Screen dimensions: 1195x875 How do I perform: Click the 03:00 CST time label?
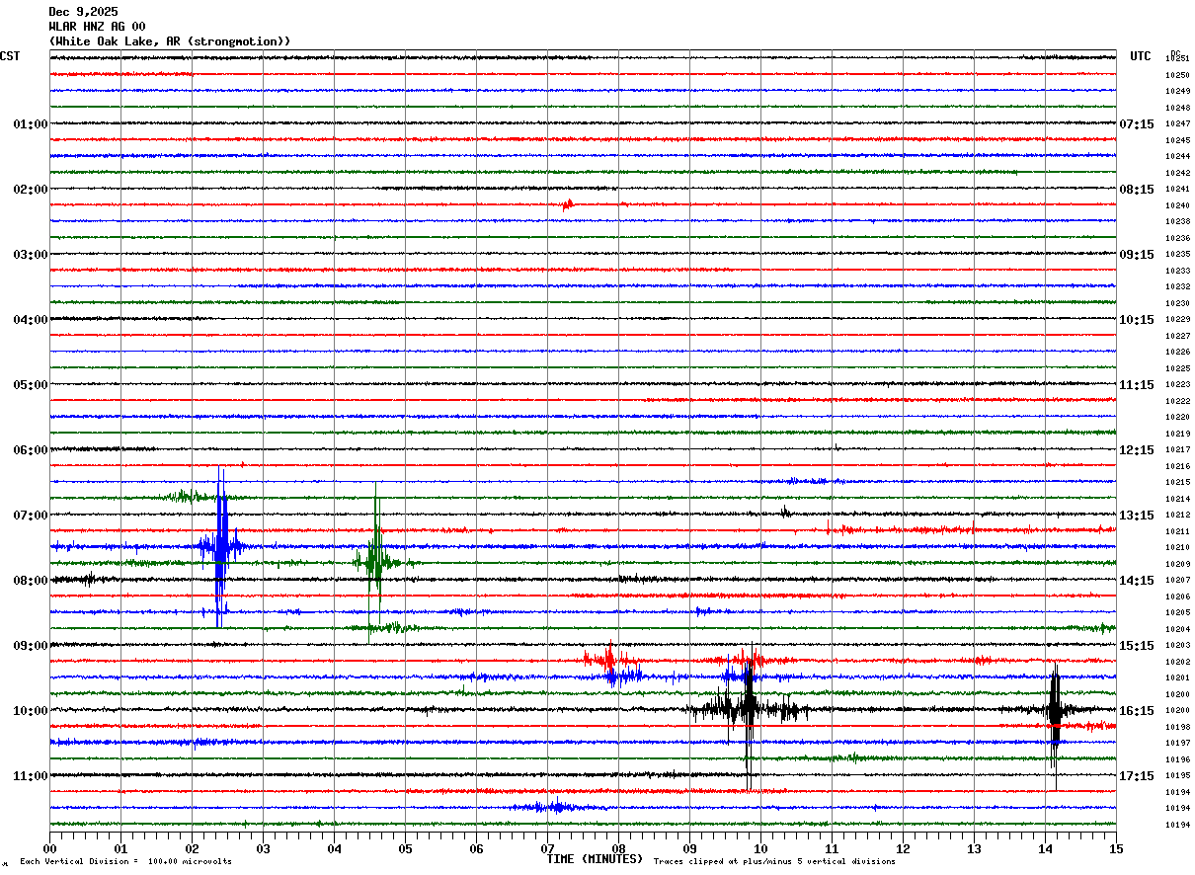click(x=30, y=255)
